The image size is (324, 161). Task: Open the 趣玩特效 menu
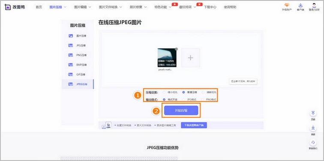185,7
